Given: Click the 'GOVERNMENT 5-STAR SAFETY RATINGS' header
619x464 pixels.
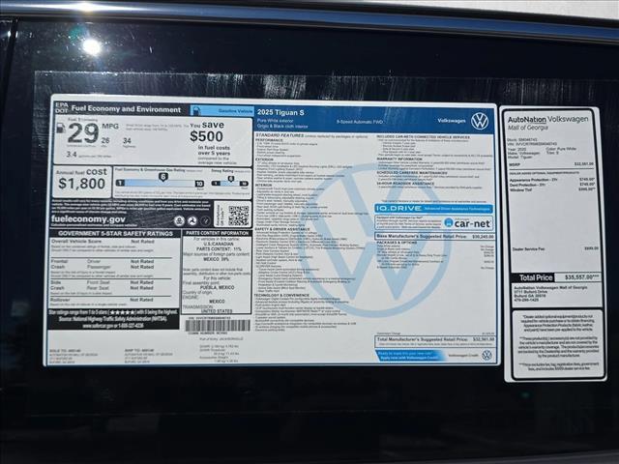Looking at the screenshot, I should point(115,234).
